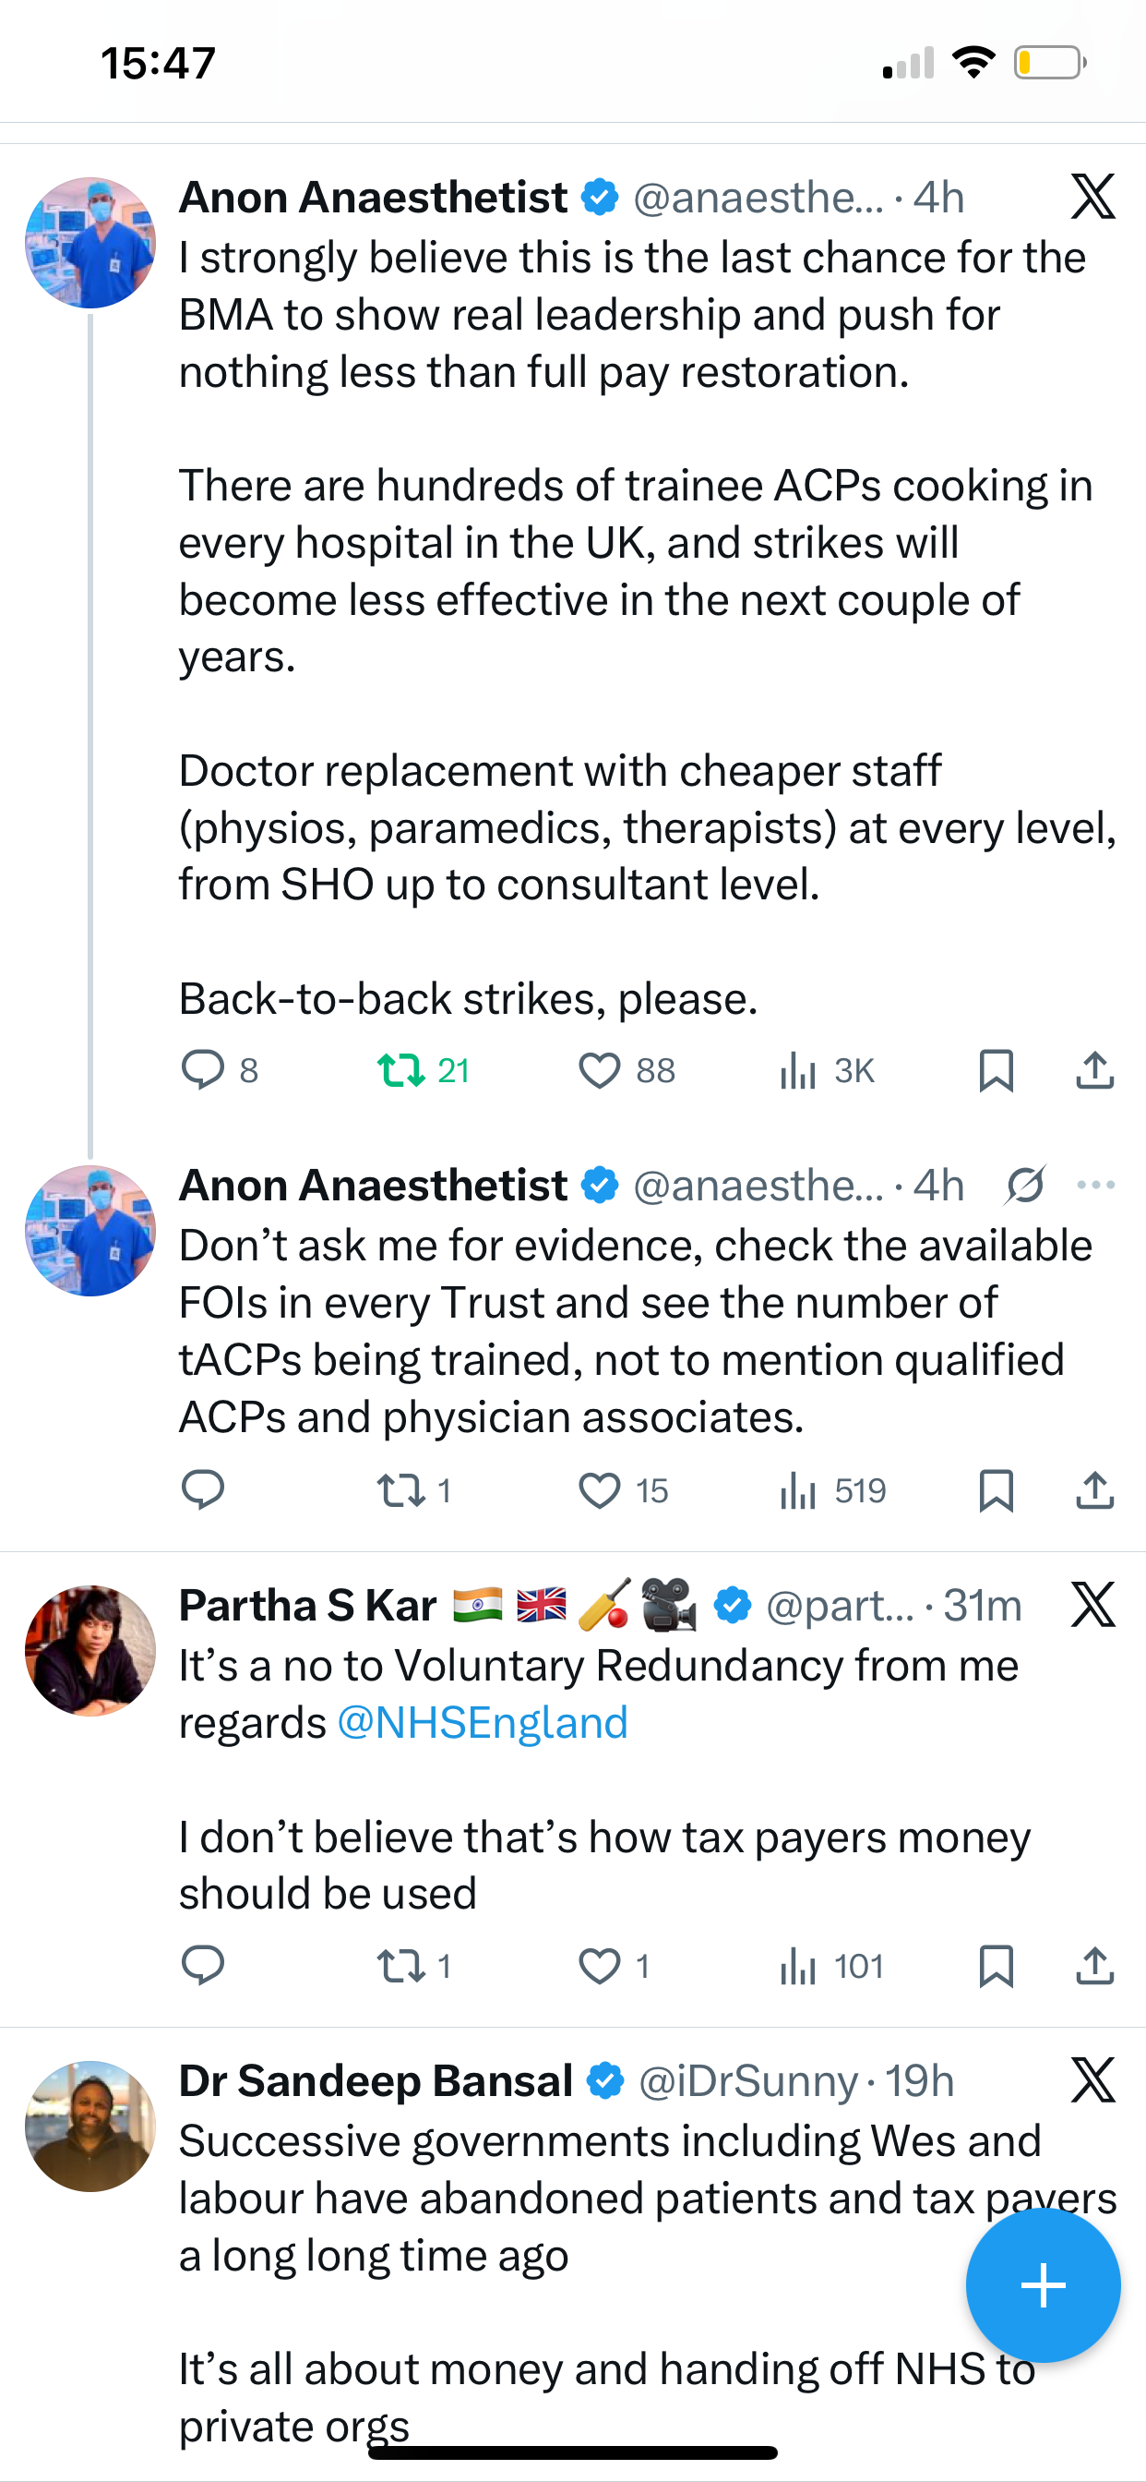
Task: Bookmark the Voluntary Redundancy tweet
Action: point(996,1967)
